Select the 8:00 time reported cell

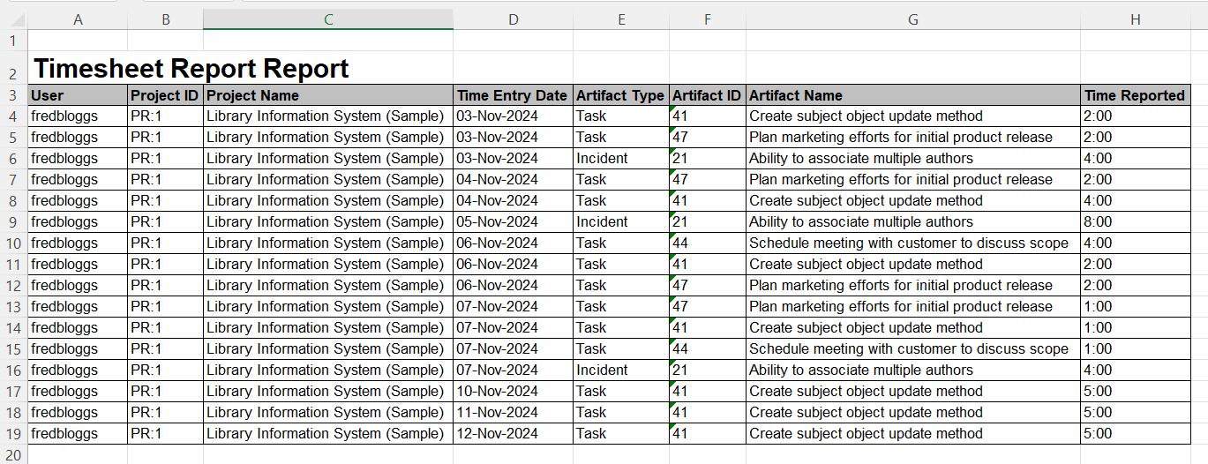(x=1099, y=222)
